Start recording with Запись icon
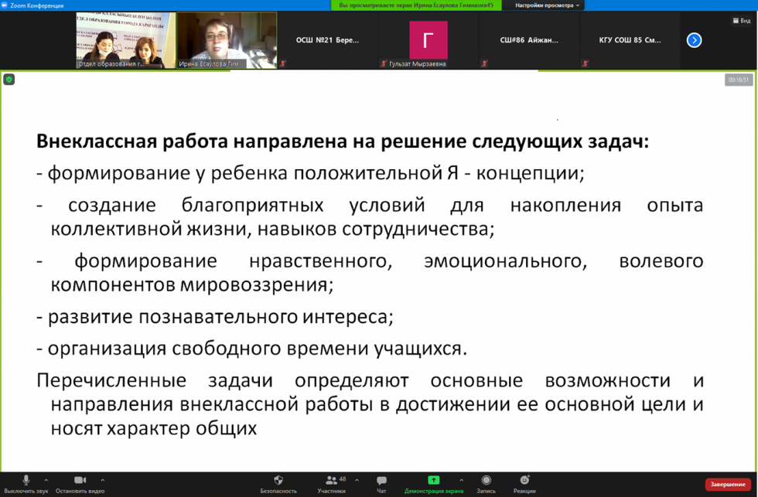 pyautogui.click(x=486, y=481)
